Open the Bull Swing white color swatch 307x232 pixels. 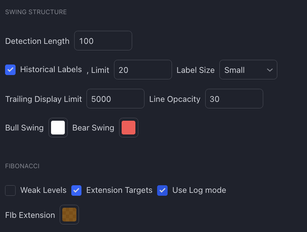coord(58,128)
